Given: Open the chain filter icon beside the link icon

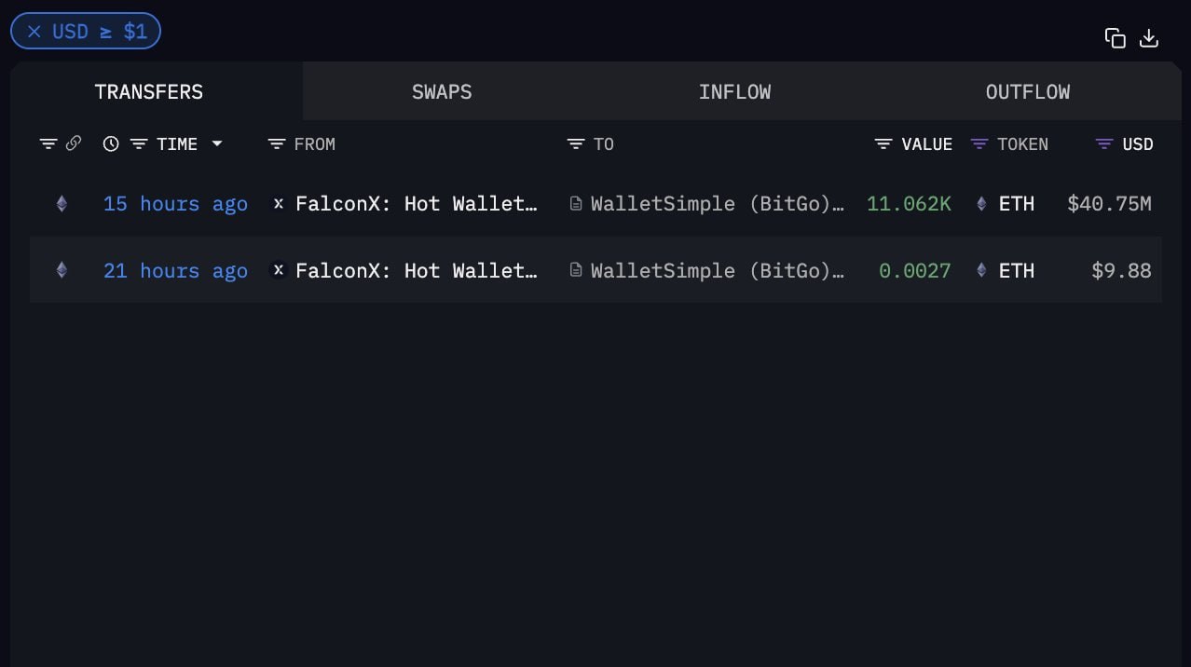Looking at the screenshot, I should click(x=48, y=143).
